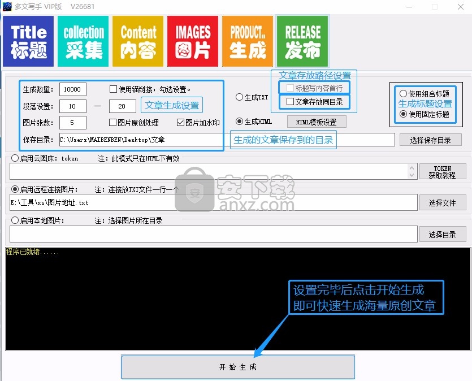
Task: Click the 生成数量 input field
Action: click(x=72, y=89)
